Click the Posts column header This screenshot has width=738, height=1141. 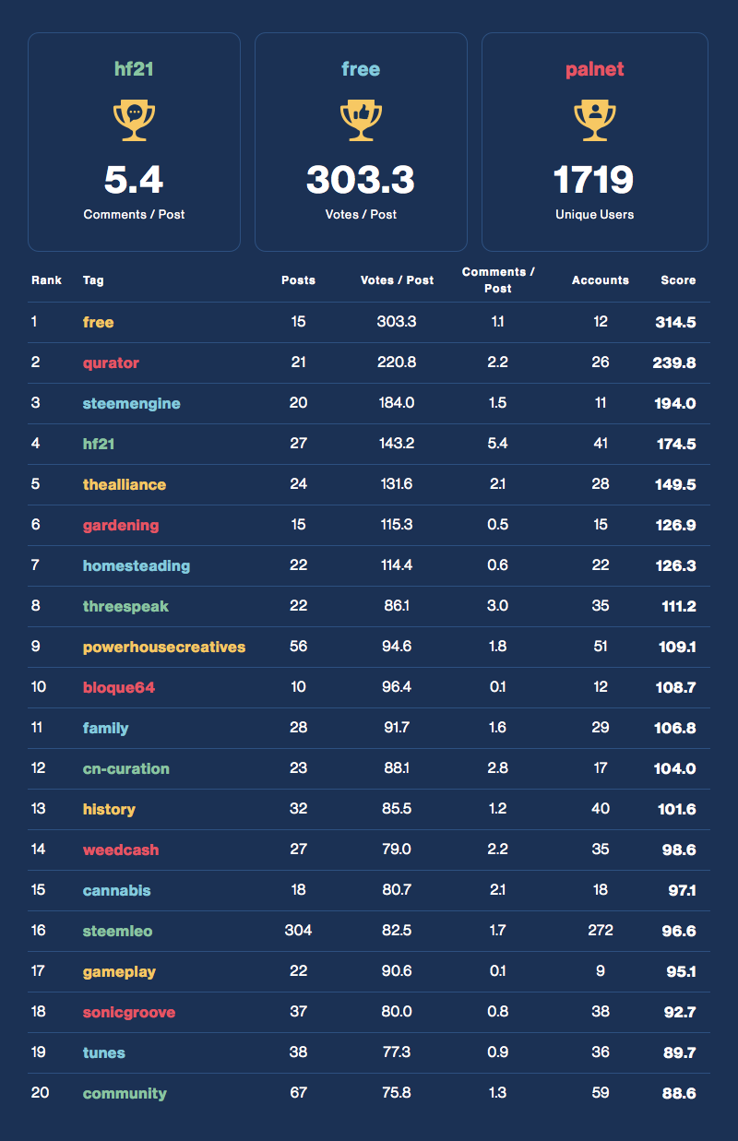pos(298,280)
